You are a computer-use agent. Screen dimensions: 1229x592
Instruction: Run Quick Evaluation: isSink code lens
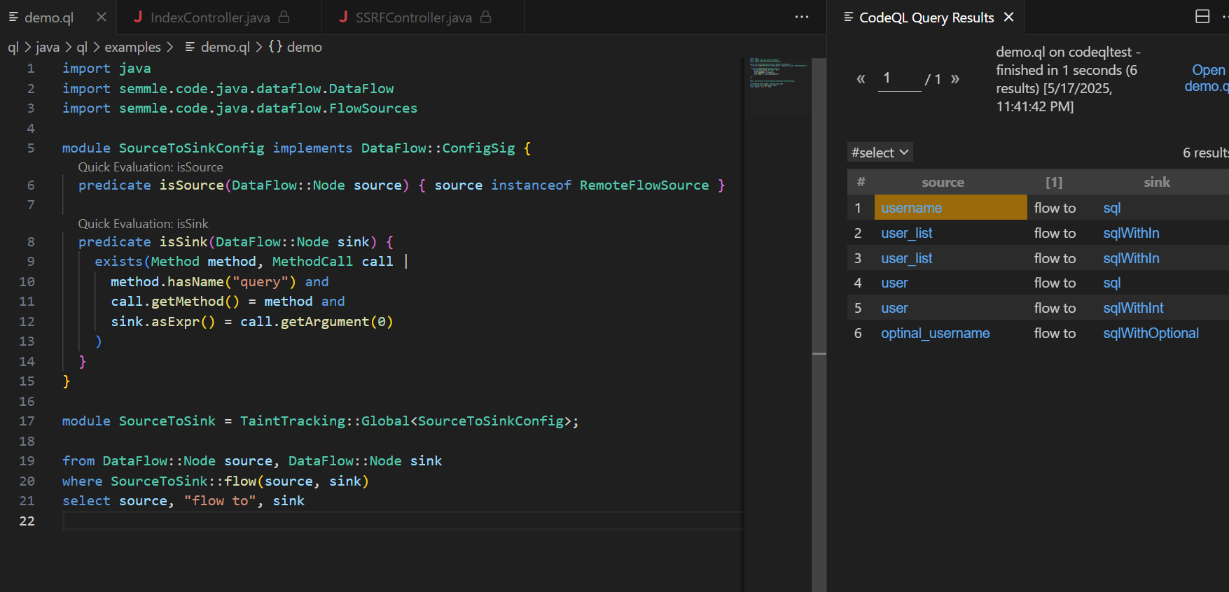point(143,224)
